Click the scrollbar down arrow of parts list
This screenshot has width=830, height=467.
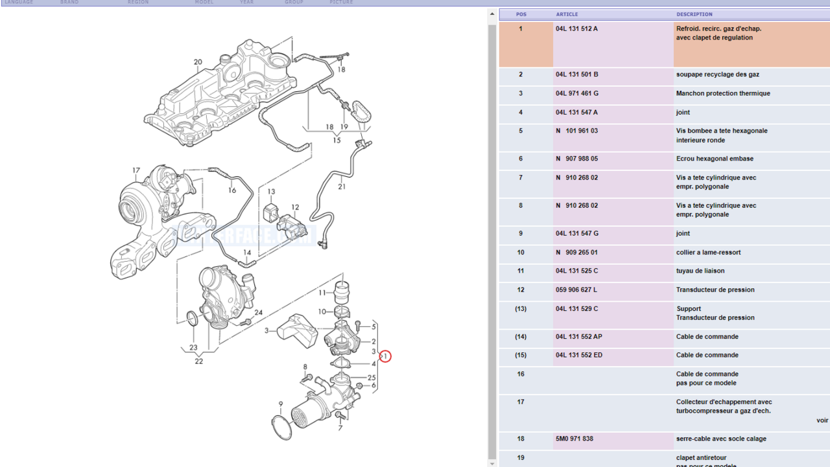(492, 462)
